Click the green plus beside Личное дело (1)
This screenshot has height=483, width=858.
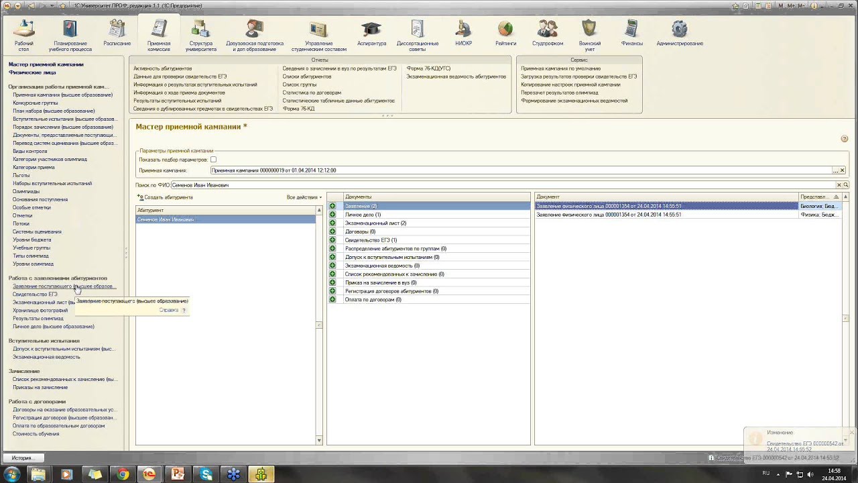(332, 215)
